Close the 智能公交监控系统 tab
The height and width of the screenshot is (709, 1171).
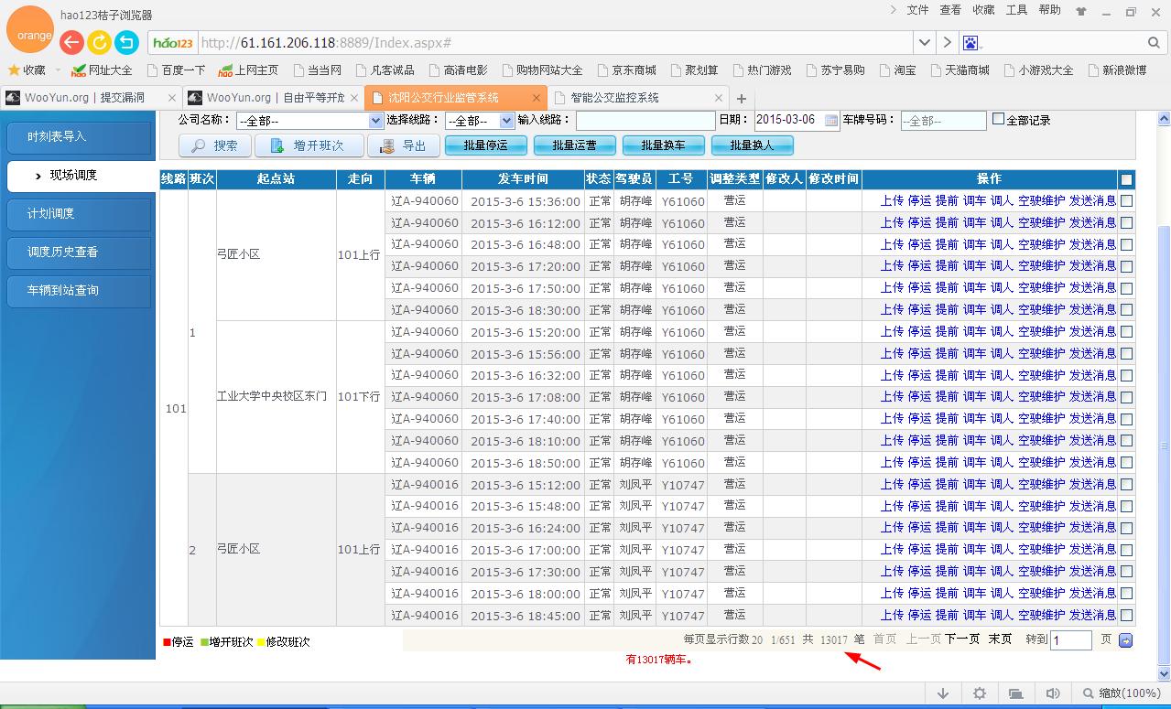pyautogui.click(x=719, y=98)
